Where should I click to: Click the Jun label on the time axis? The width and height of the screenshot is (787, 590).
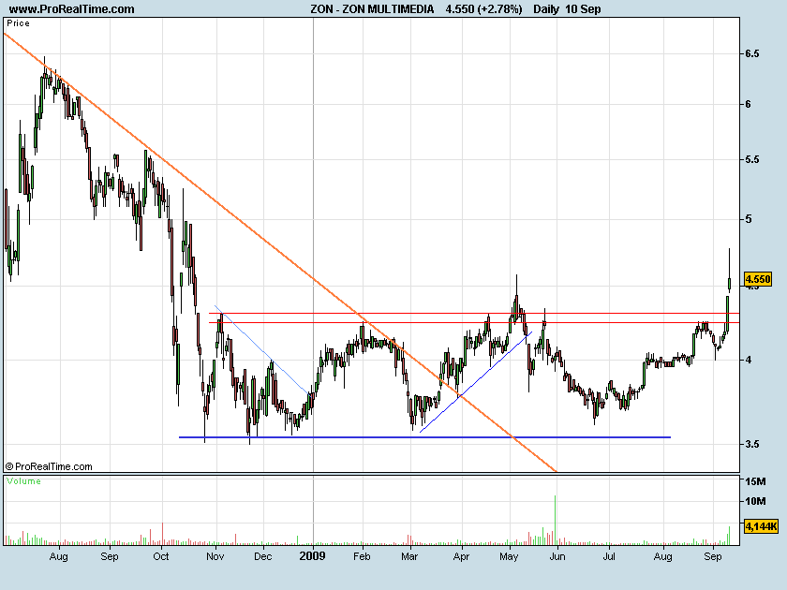click(557, 556)
